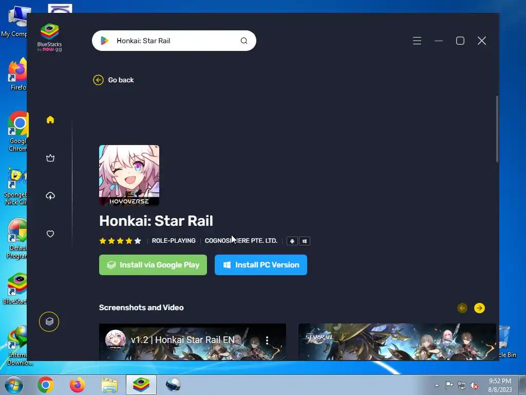The image size is (526, 395).
Task: Select Google Chrome desktop shortcut
Action: click(17, 131)
